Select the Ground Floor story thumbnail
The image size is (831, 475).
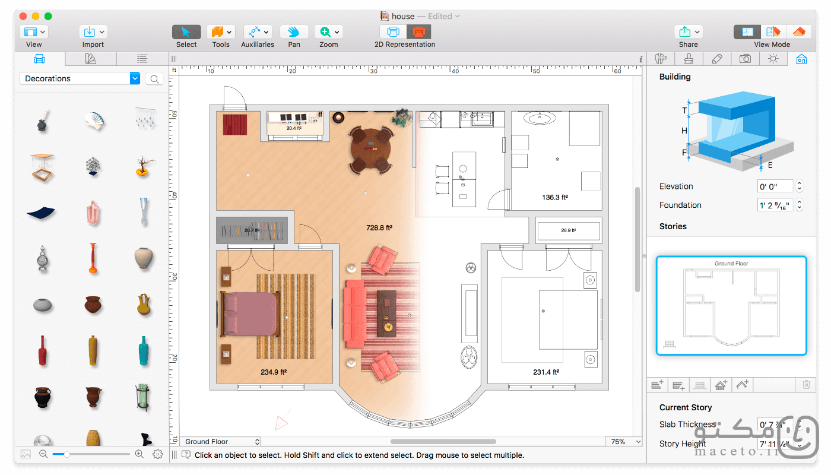coord(731,306)
